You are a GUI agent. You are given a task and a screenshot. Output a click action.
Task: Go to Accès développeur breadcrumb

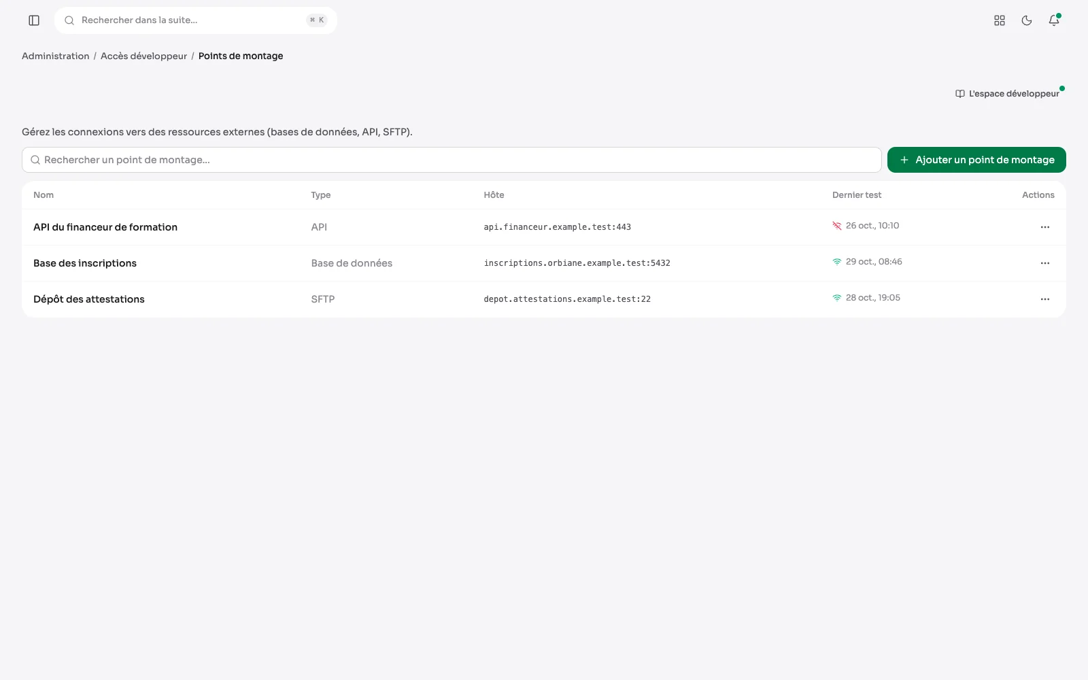[x=143, y=56]
